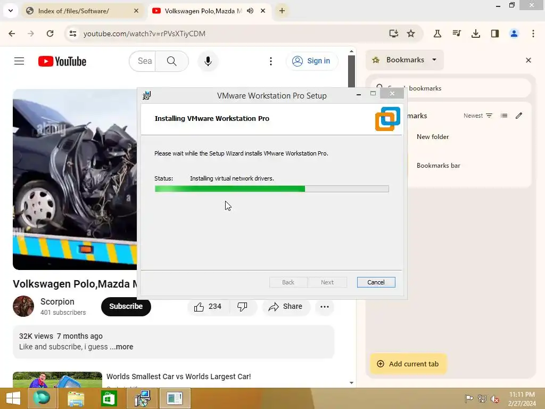The width and height of the screenshot is (545, 409).
Task: Open YouTube settings three-dot menu
Action: 271,61
